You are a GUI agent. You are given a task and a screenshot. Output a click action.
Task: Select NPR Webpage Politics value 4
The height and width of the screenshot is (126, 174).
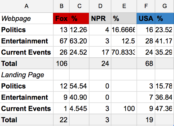click(100, 30)
